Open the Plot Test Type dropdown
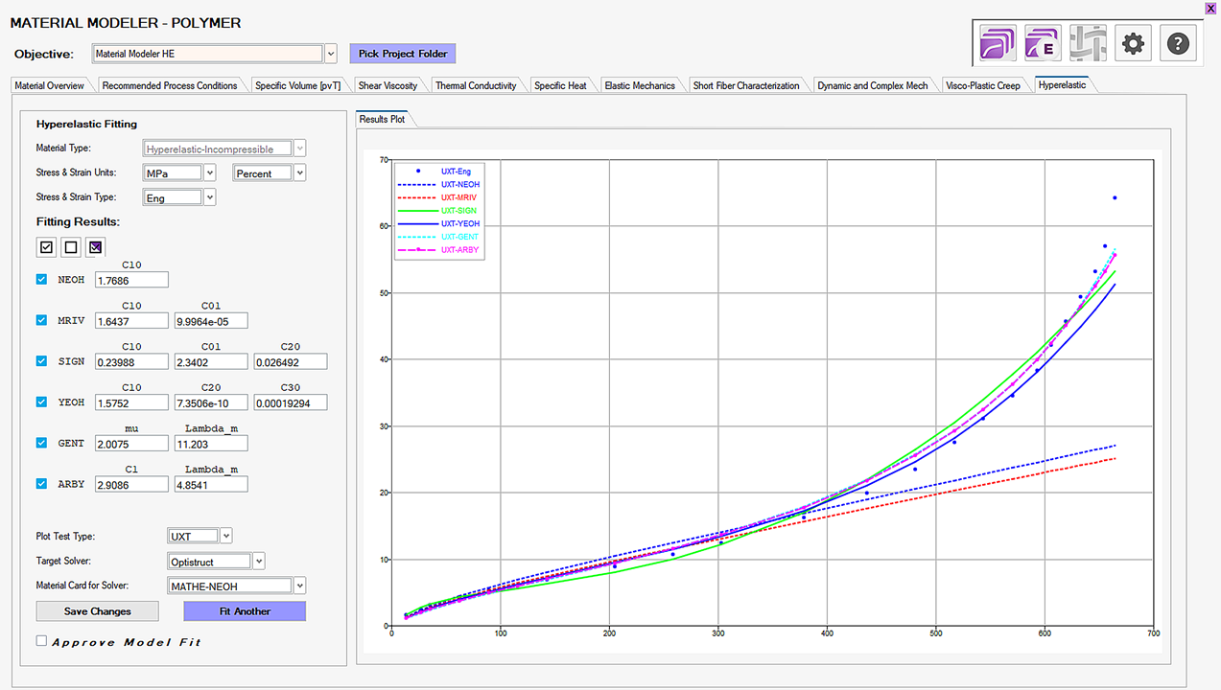 coord(226,537)
